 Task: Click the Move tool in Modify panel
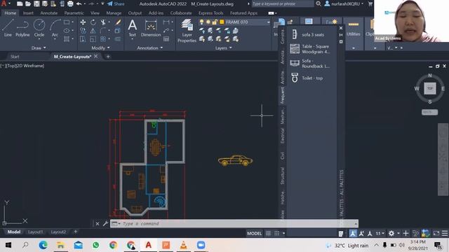pyautogui.click(x=83, y=22)
